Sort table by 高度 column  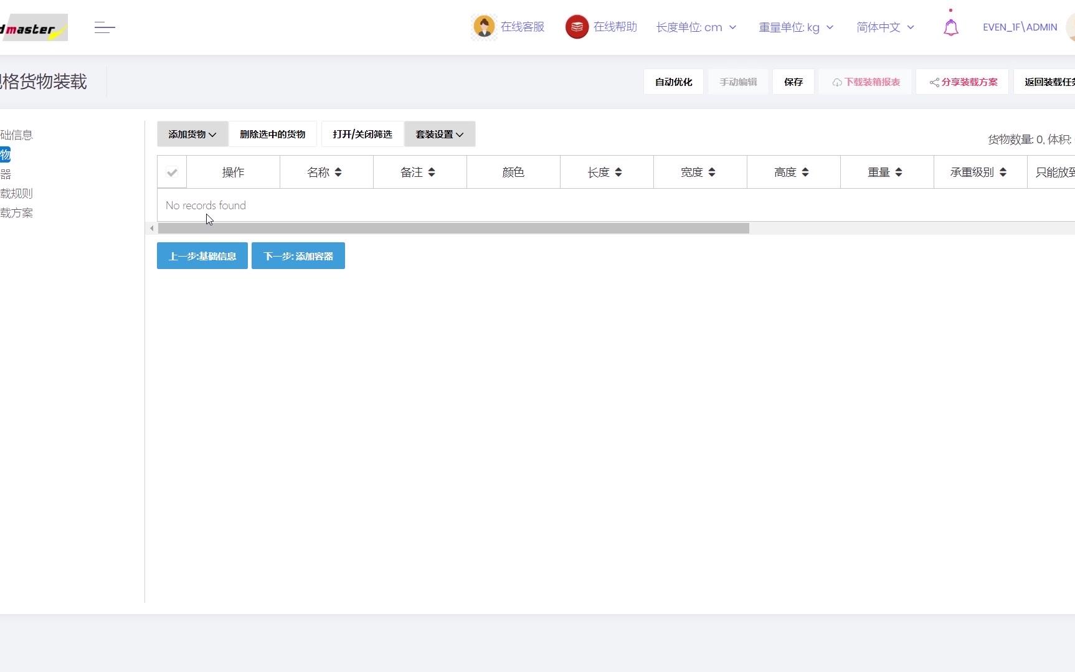coord(805,173)
